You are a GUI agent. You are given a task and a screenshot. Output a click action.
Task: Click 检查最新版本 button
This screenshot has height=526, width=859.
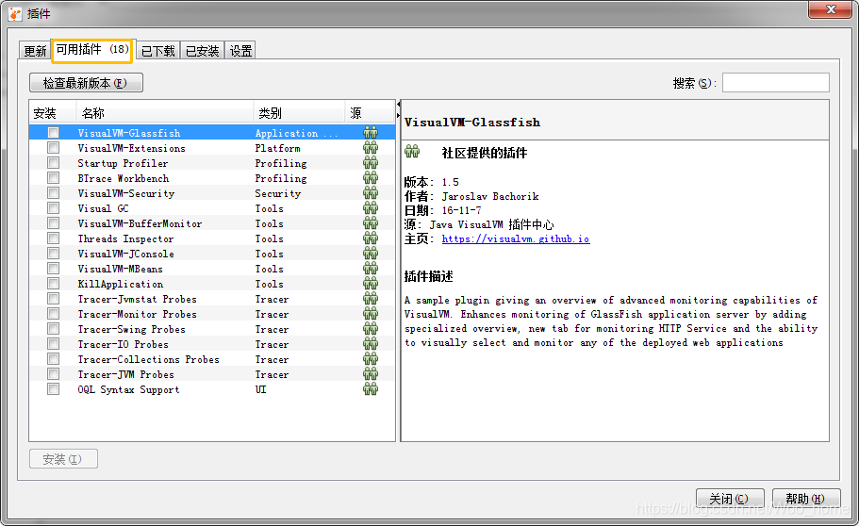click(86, 83)
